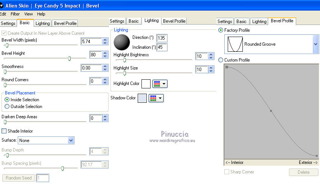Decrease Bevel Height with down arrow
The image size is (320, 187).
coord(105,56)
